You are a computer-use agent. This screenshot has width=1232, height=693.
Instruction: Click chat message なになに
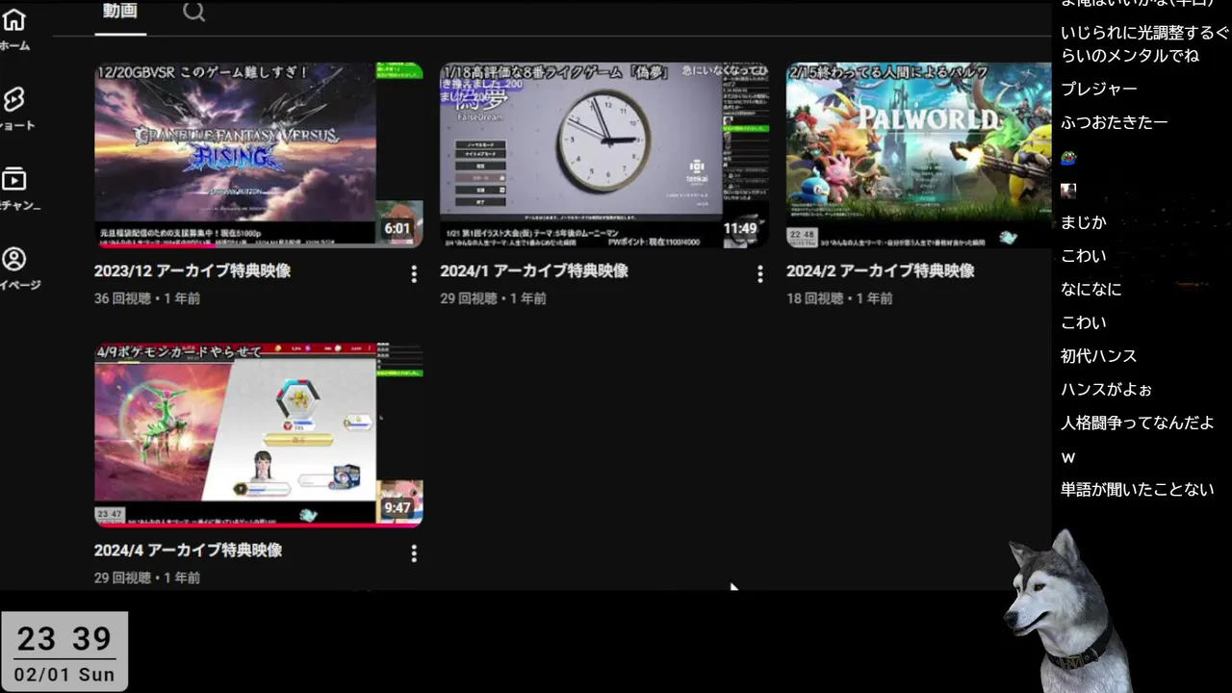pos(1091,289)
